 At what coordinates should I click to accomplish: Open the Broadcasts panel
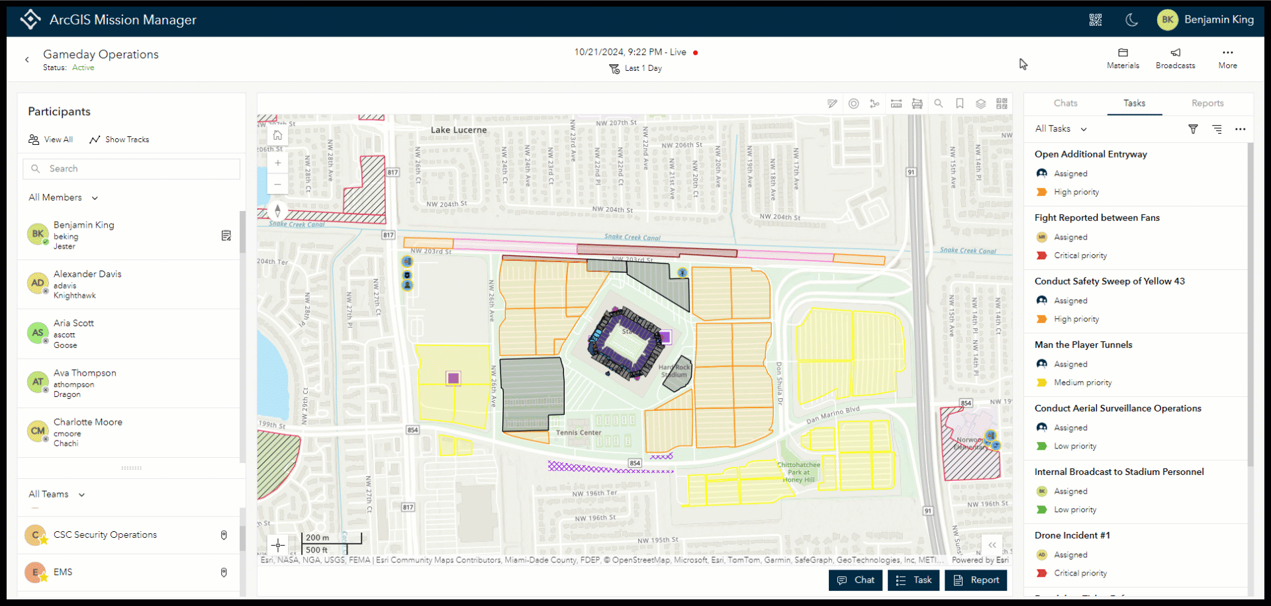click(x=1176, y=58)
